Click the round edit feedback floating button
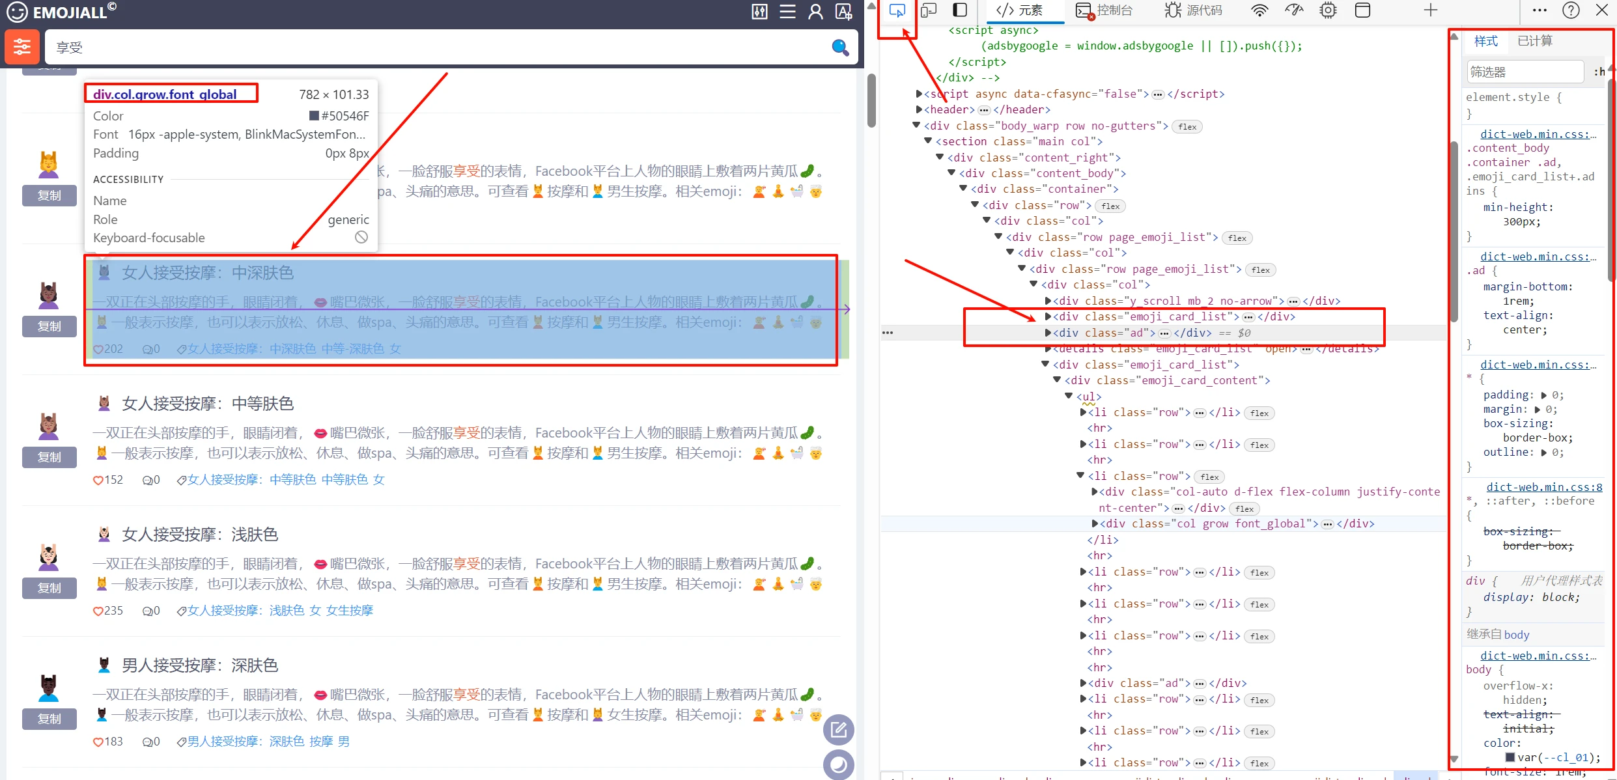Image resolution: width=1617 pixels, height=780 pixels. [x=838, y=730]
